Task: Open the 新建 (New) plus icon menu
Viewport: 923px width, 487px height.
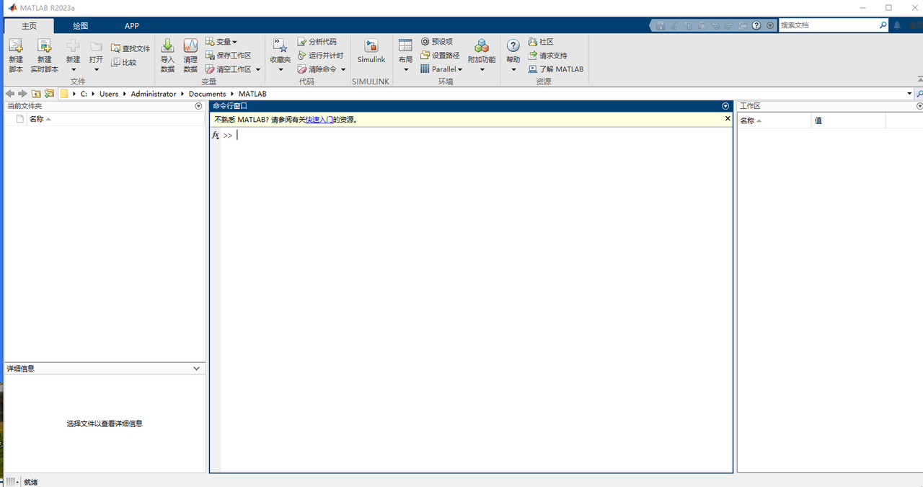Action: (73, 46)
